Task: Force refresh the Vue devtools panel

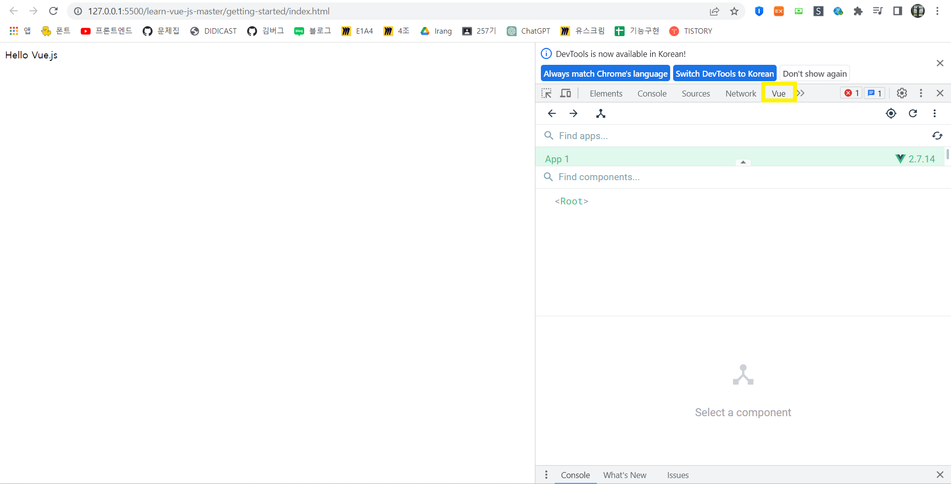Action: [x=913, y=113]
